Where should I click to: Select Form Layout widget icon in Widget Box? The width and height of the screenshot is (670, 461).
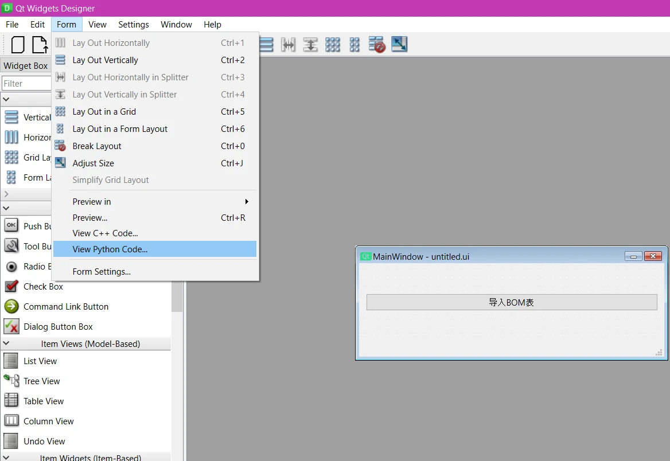click(11, 177)
